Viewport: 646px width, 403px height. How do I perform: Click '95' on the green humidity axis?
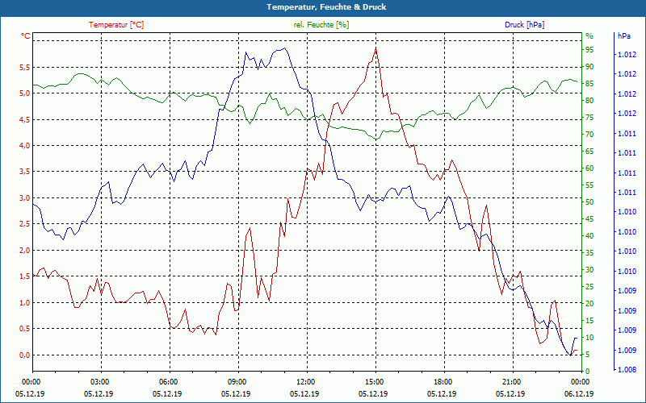pyautogui.click(x=589, y=50)
